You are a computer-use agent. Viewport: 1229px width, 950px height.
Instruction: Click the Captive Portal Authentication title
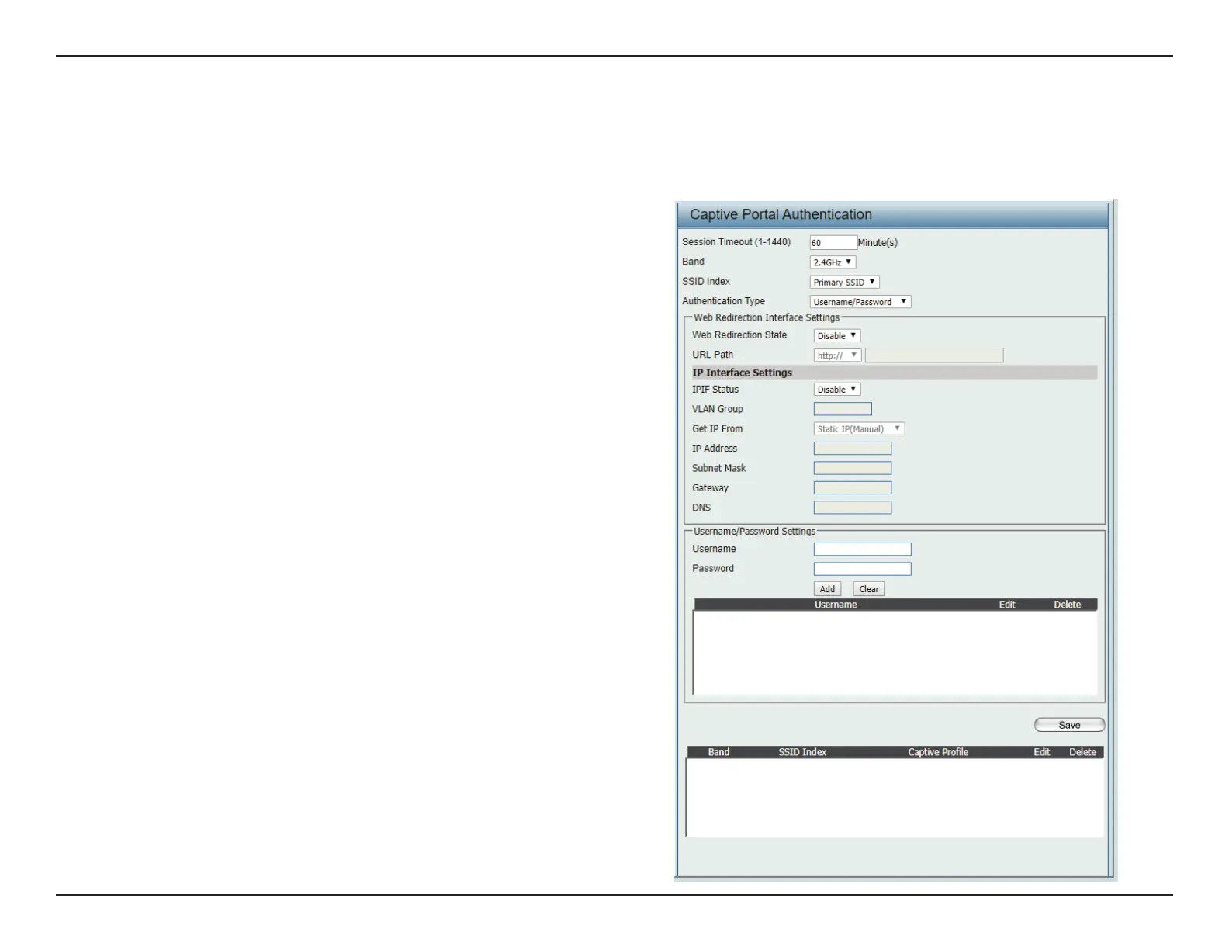[781, 215]
